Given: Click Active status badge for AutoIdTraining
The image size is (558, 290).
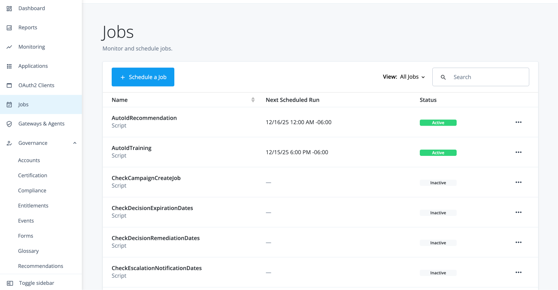Looking at the screenshot, I should point(438,153).
